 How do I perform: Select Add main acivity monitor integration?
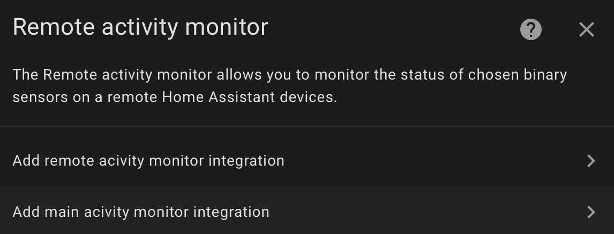[307, 212]
